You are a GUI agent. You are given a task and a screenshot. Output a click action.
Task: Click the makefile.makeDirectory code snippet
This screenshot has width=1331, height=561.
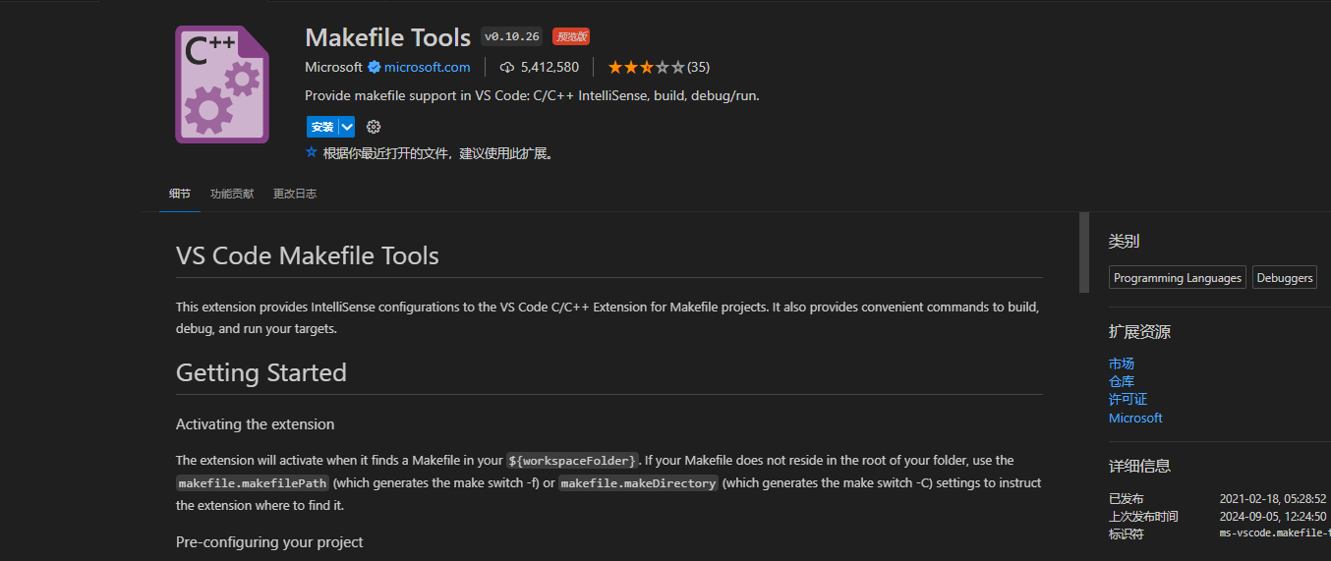pyautogui.click(x=639, y=482)
